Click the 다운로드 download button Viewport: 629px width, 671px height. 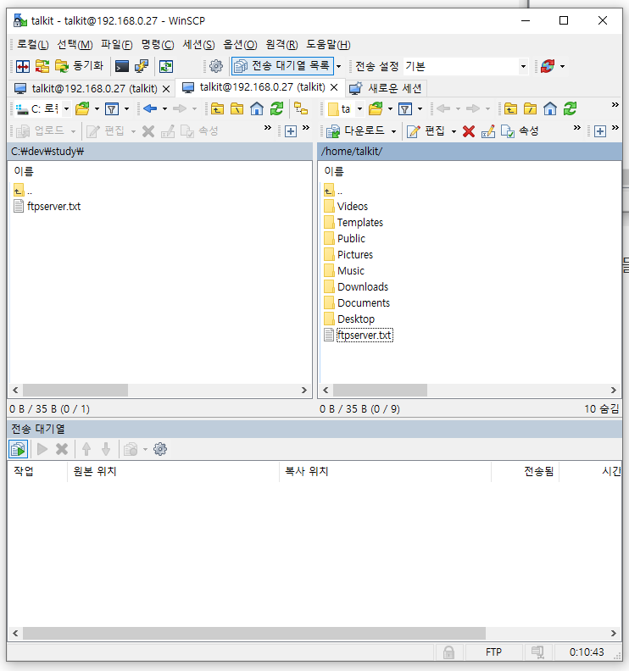point(355,131)
